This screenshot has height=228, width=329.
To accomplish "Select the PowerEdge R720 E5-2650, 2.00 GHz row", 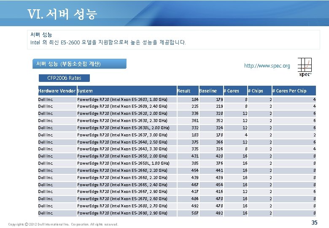I will coord(177,156).
